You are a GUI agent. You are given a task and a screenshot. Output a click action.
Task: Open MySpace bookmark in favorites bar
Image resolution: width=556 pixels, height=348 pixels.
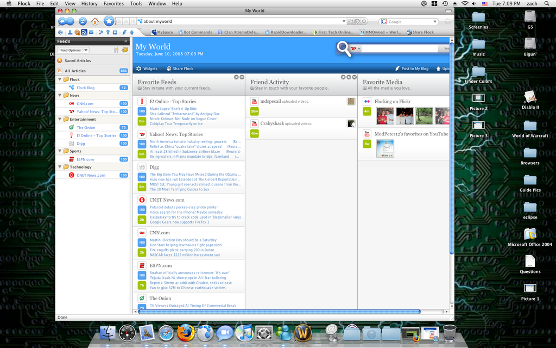162,32
